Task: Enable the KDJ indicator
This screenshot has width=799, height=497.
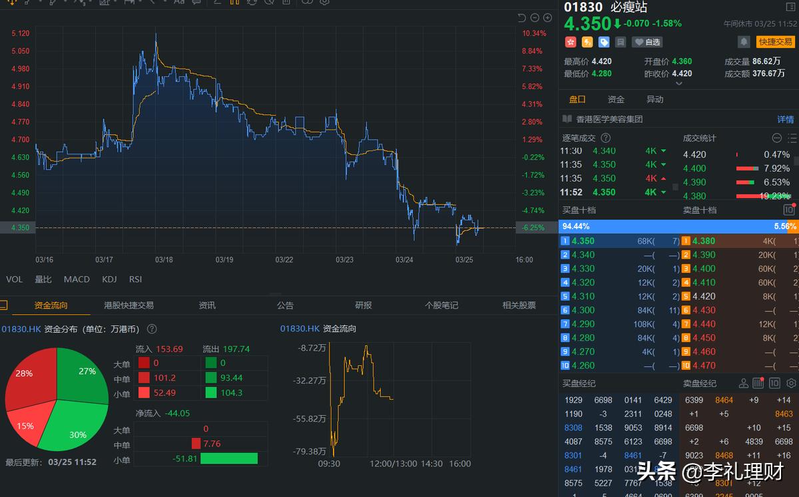Action: tap(109, 279)
